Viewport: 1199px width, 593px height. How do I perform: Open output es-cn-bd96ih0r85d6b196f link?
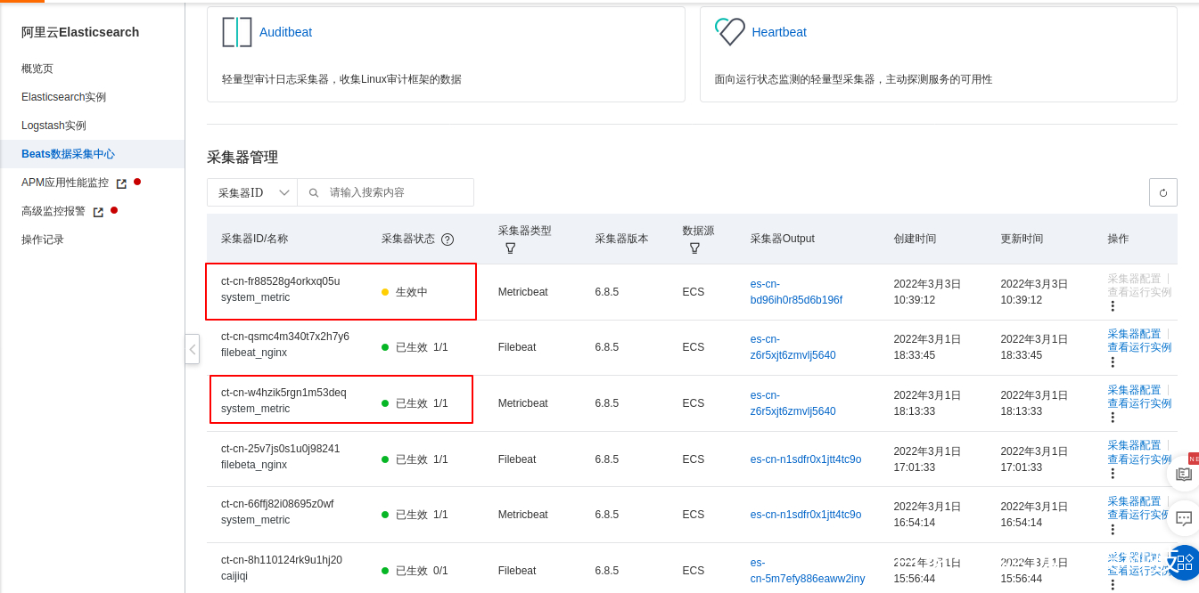coord(796,292)
